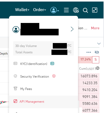Image resolution: width=104 pixels, height=113 pixels.
Task: Open Security Verification menu item
Action: [x=44, y=76]
